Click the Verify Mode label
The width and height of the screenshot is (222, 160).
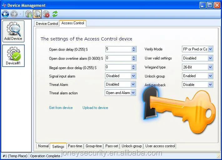pos(154,49)
